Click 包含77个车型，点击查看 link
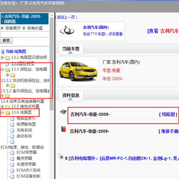Screen dimensions: 179x179 coord(103,34)
